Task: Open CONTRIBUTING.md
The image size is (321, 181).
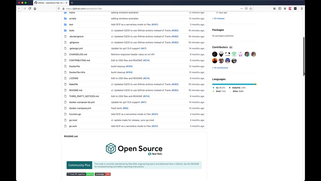Action: 79,60
